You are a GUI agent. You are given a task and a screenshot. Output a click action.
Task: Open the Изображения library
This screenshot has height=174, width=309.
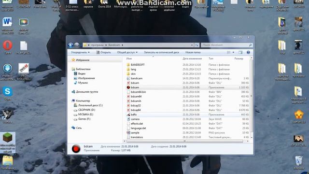pos(86,78)
